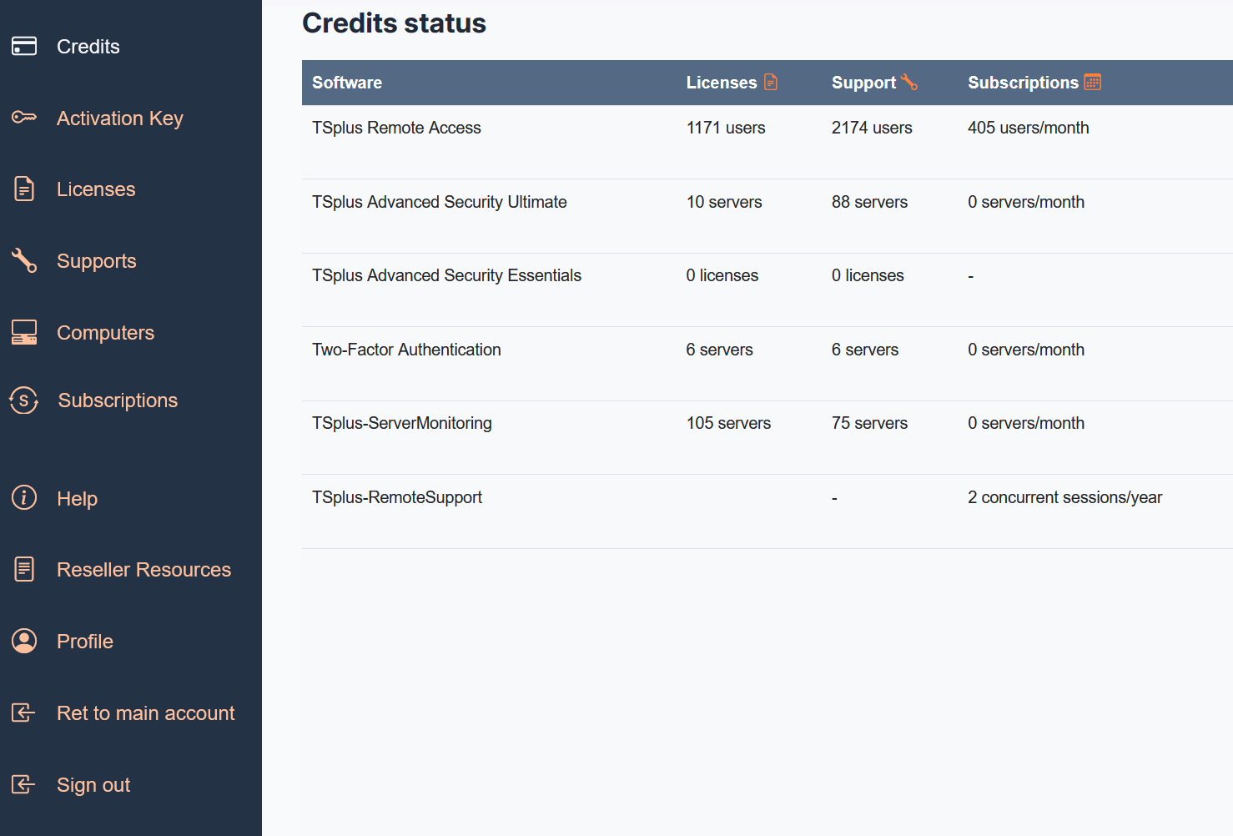Click the Licenses column header text
1233x836 pixels.
[722, 83]
